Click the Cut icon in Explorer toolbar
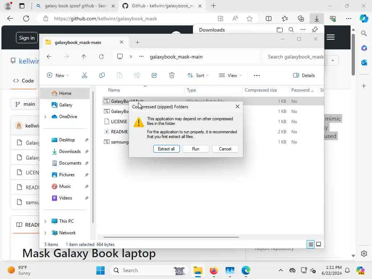This screenshot has width=372, height=279. (84, 76)
